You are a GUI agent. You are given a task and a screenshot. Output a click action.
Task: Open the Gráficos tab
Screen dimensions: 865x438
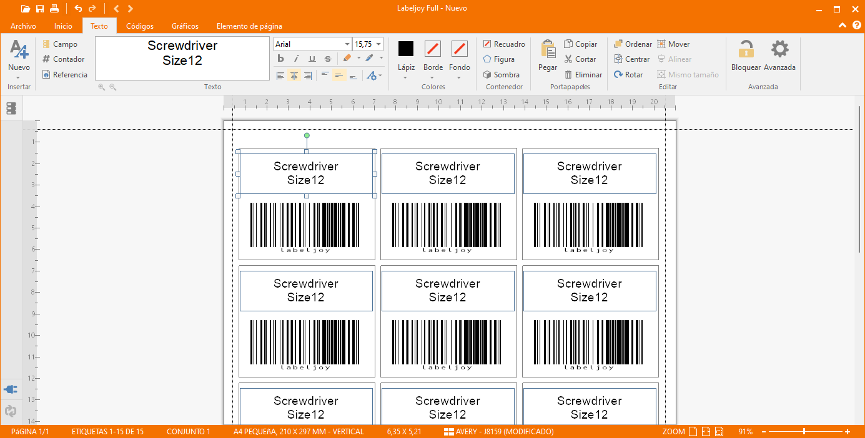pyautogui.click(x=185, y=26)
